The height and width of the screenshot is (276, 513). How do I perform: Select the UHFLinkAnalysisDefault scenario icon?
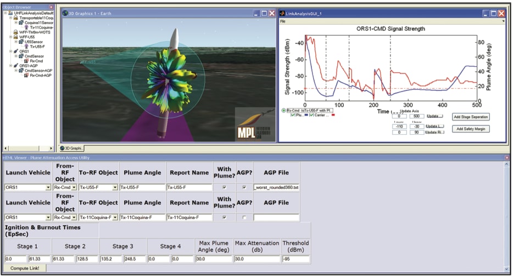10,13
